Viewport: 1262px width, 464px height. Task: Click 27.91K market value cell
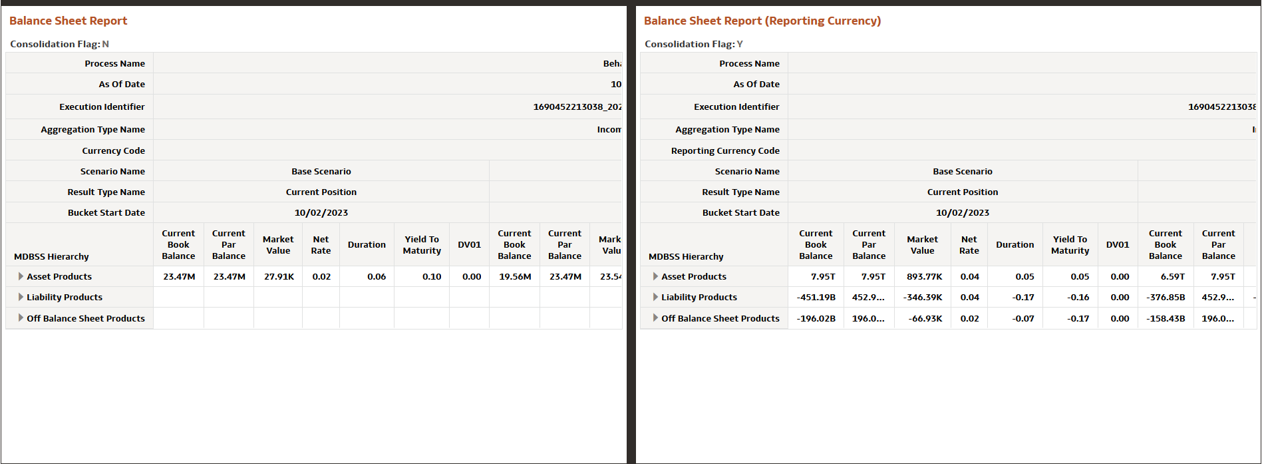pos(278,276)
